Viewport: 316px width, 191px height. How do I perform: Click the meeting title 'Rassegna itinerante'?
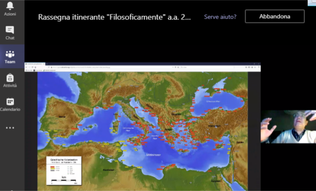[114, 17]
